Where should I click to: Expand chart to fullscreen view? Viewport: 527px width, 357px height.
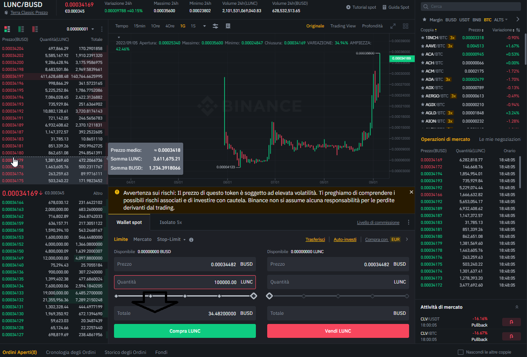click(x=393, y=26)
